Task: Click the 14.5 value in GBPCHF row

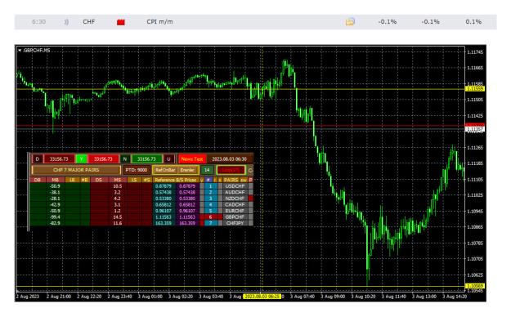Action: pos(117,217)
